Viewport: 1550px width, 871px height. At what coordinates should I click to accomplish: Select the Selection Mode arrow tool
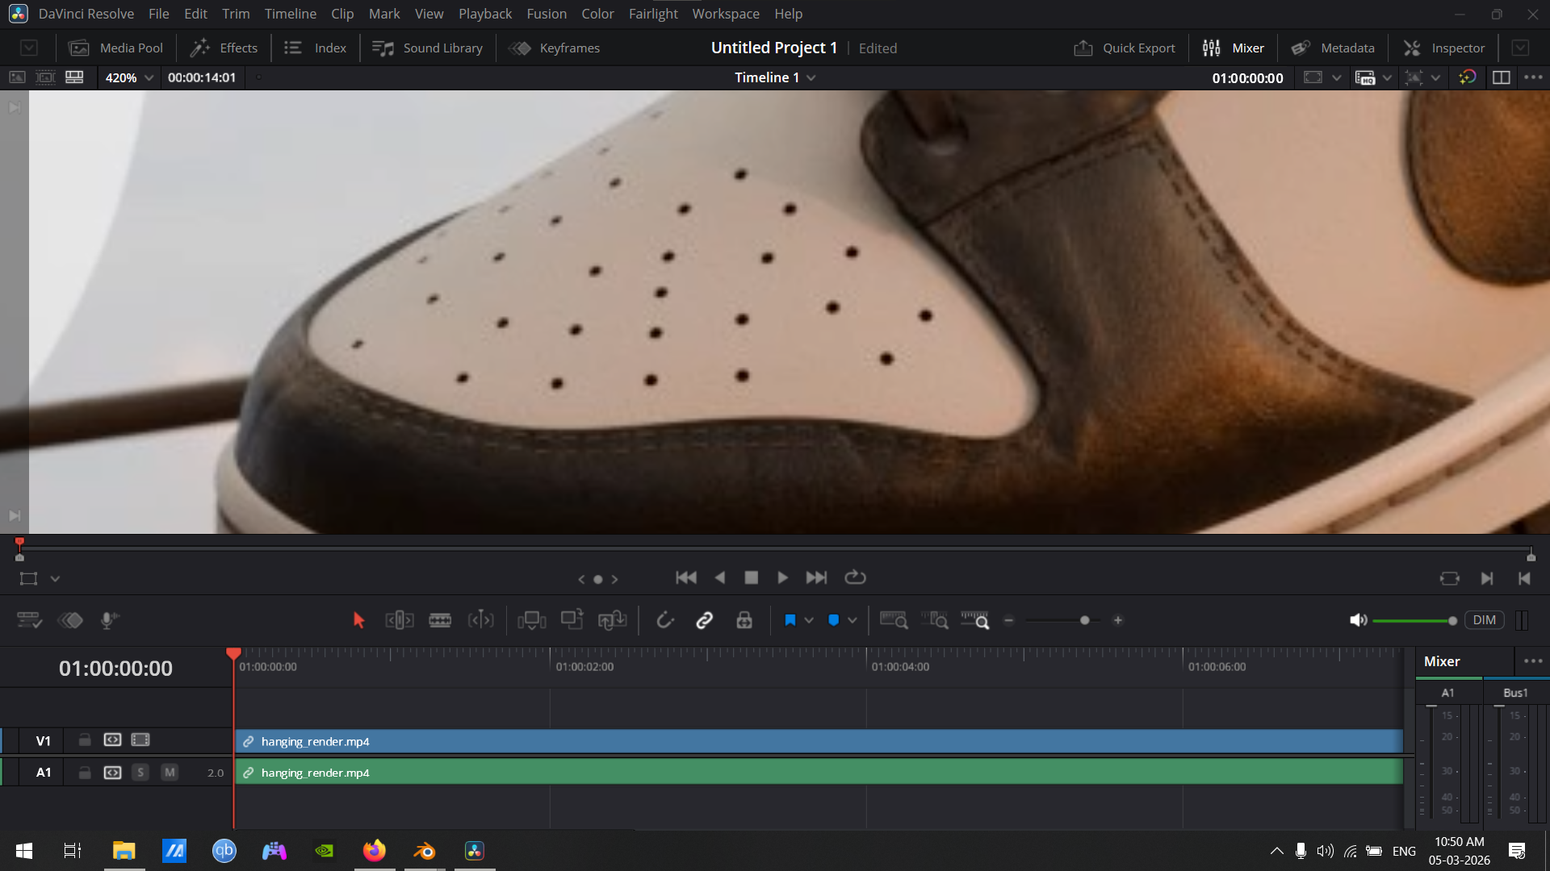pos(359,620)
